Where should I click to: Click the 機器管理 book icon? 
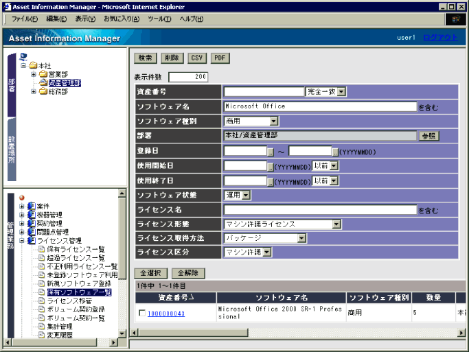click(x=32, y=215)
